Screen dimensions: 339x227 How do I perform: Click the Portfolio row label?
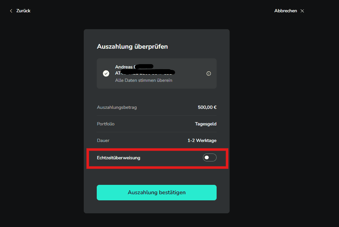pyautogui.click(x=106, y=124)
